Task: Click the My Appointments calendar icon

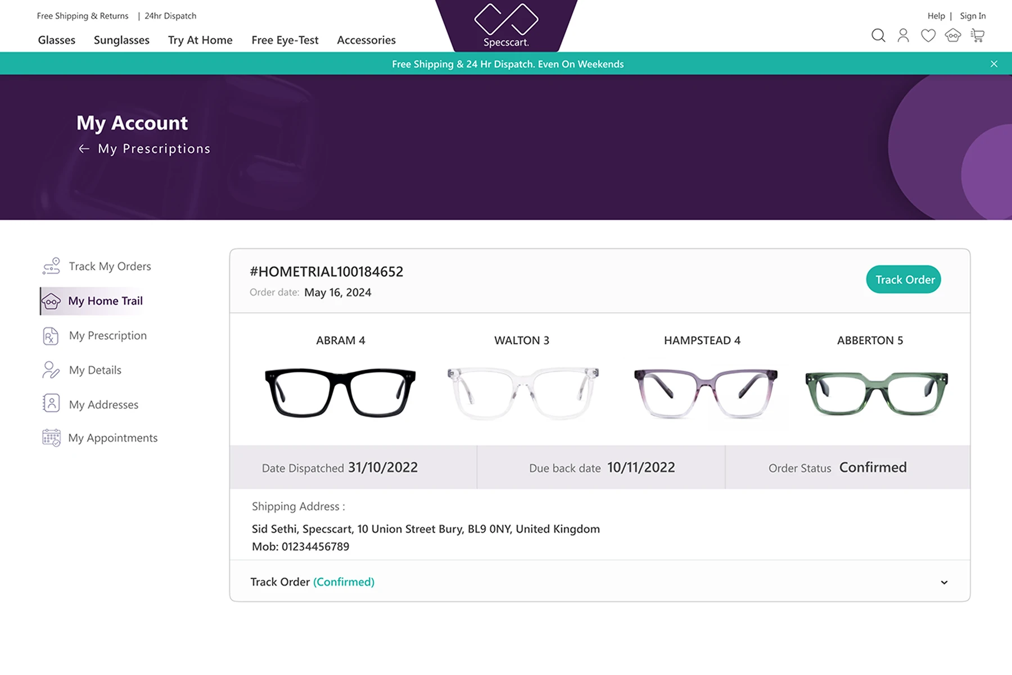Action: pos(51,437)
